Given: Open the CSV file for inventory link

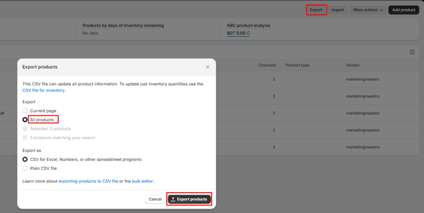Looking at the screenshot, I should (43, 91).
